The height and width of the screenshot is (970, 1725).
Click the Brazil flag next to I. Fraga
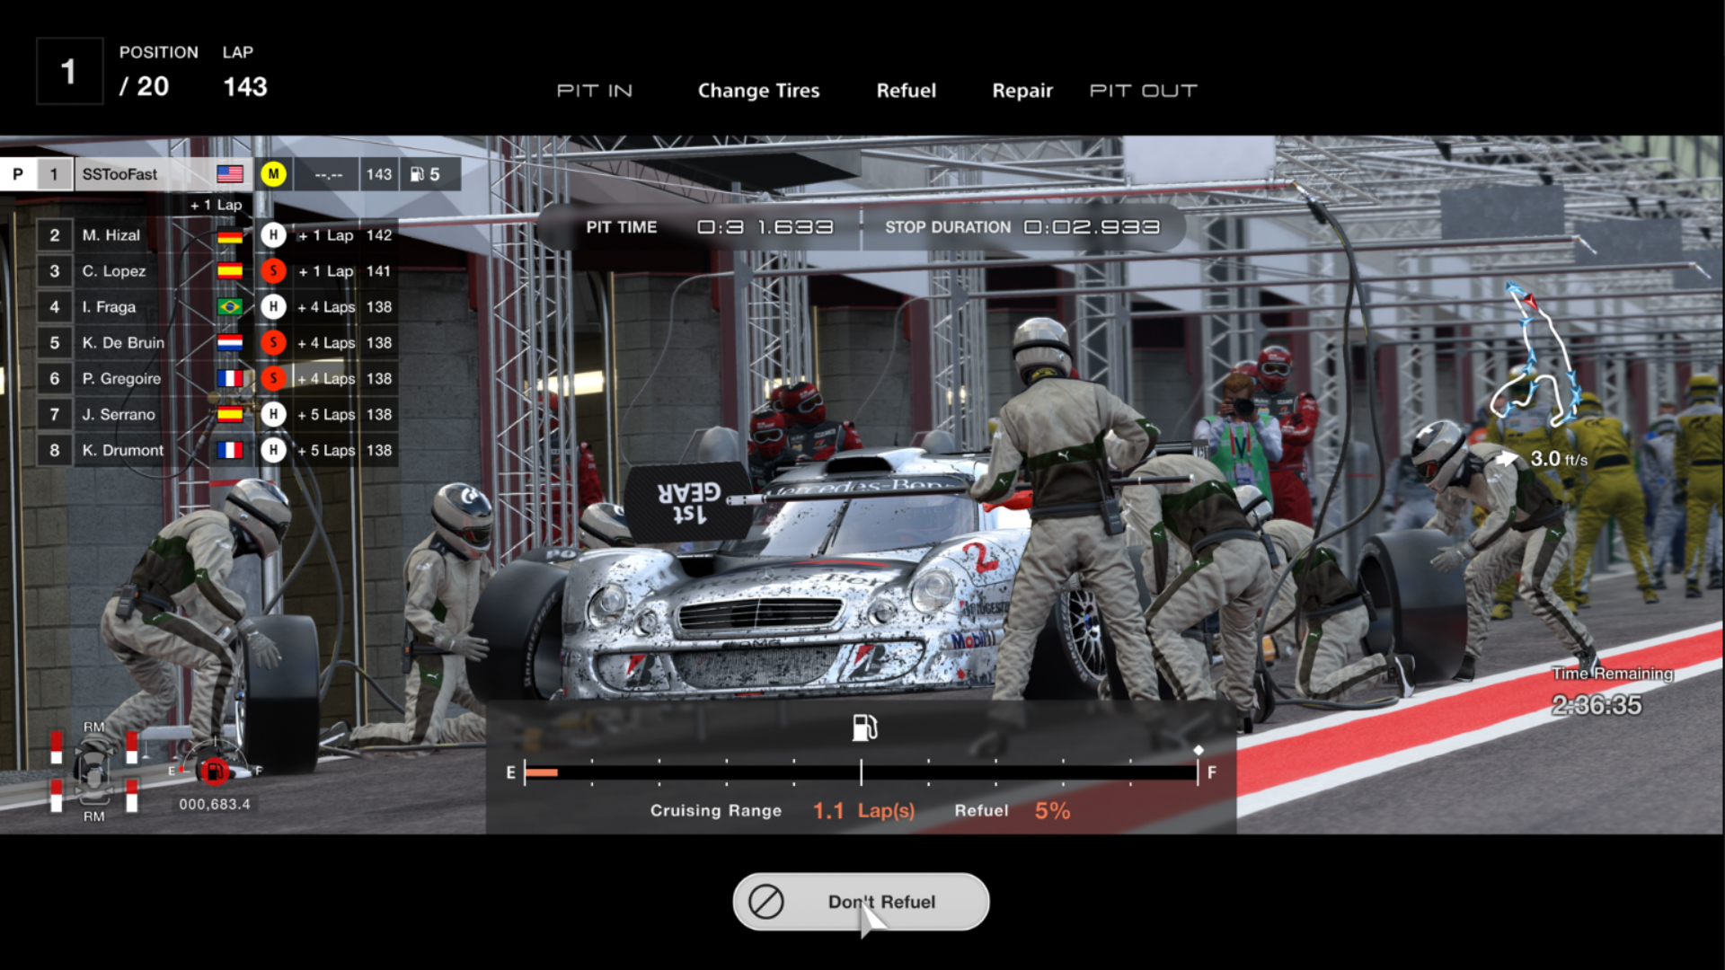pos(230,307)
